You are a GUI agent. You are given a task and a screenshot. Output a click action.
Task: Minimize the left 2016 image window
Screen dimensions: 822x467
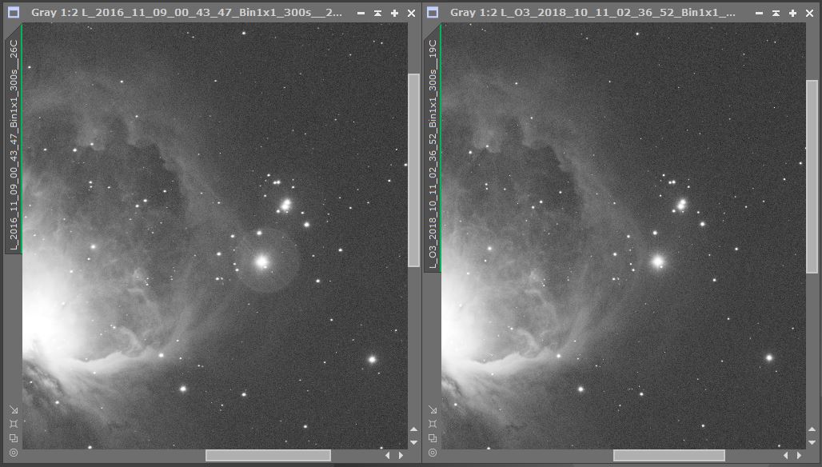361,13
